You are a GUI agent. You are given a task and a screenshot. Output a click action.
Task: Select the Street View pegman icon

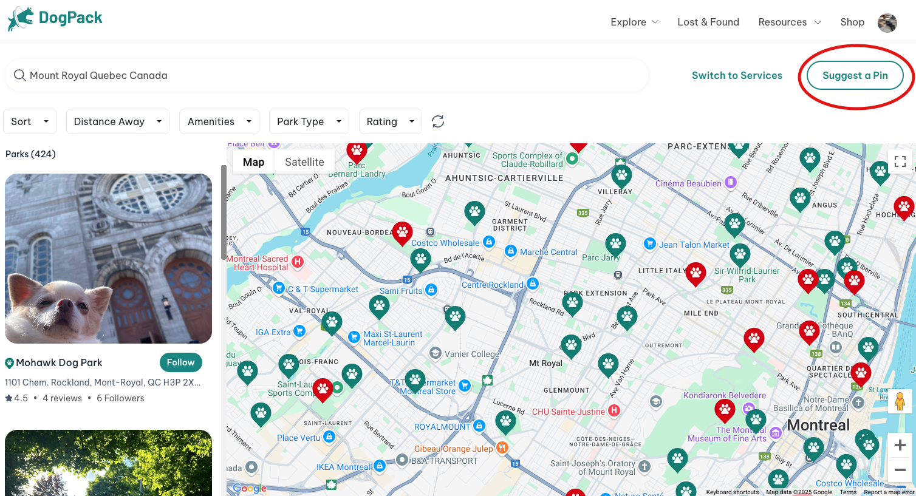(900, 401)
